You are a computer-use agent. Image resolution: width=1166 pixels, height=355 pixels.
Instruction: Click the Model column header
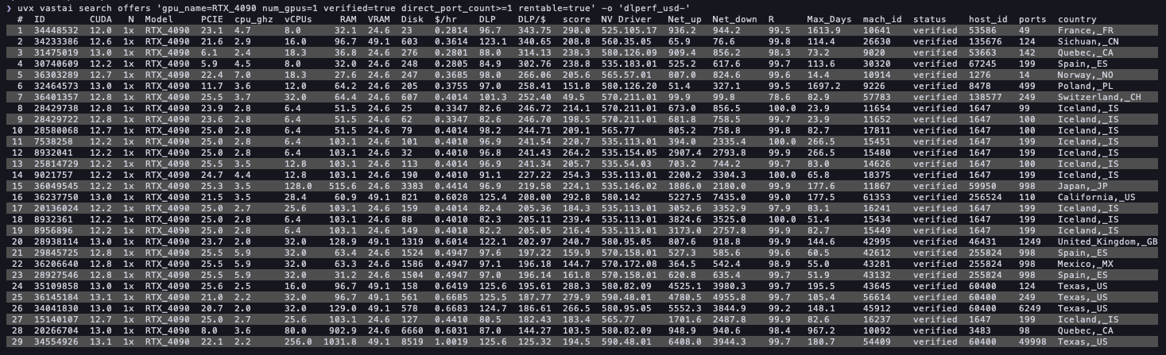pos(159,19)
